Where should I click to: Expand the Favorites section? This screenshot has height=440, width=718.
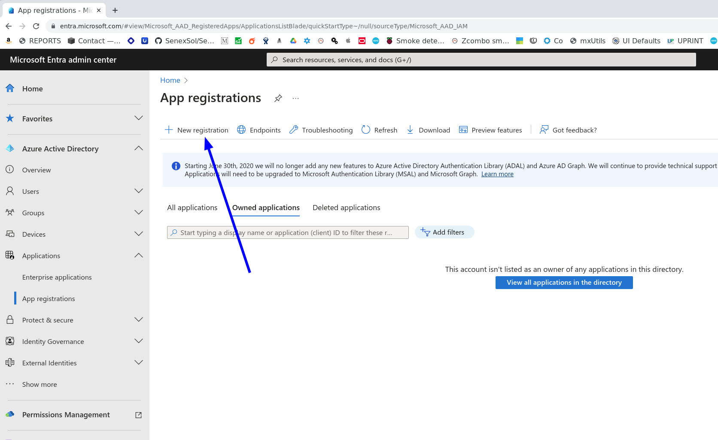point(138,118)
